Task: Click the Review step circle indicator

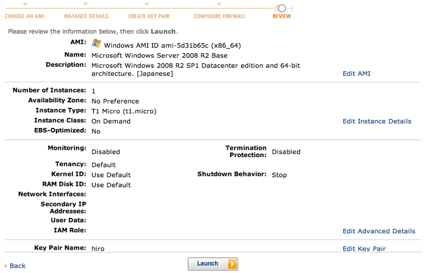Action: coord(282,8)
